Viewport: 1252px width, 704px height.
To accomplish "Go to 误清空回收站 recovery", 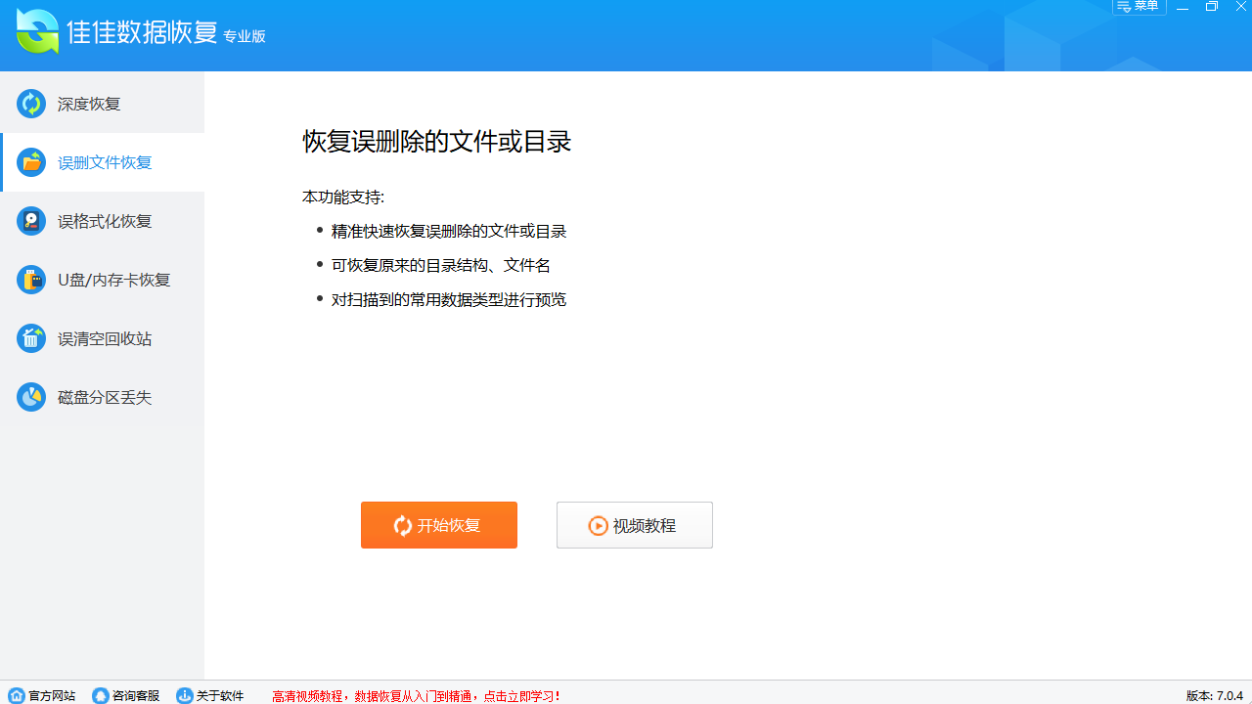I will [x=102, y=338].
